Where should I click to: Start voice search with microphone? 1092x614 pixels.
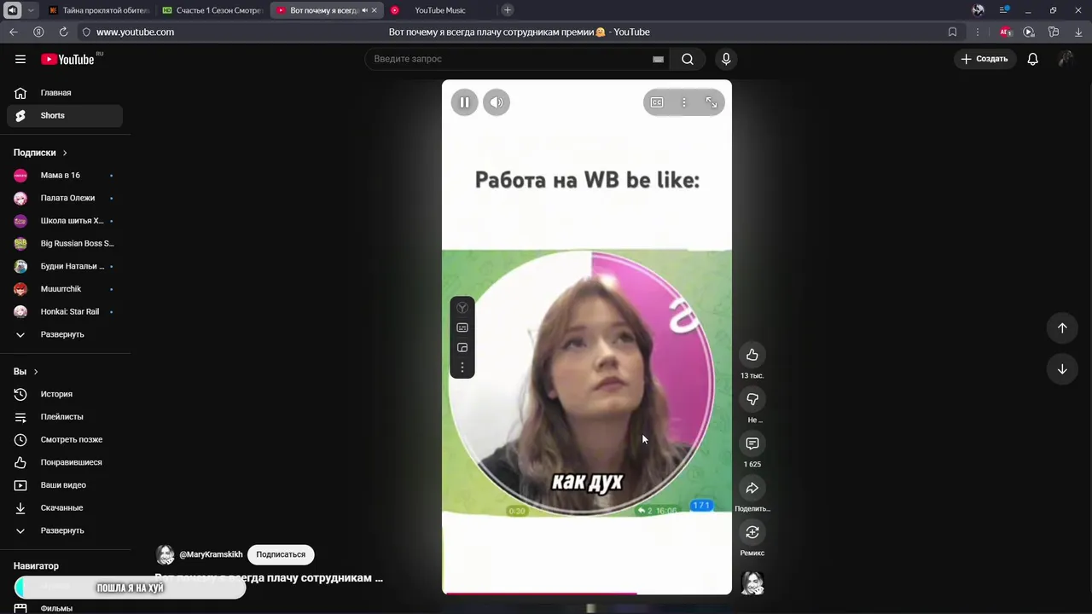726,59
